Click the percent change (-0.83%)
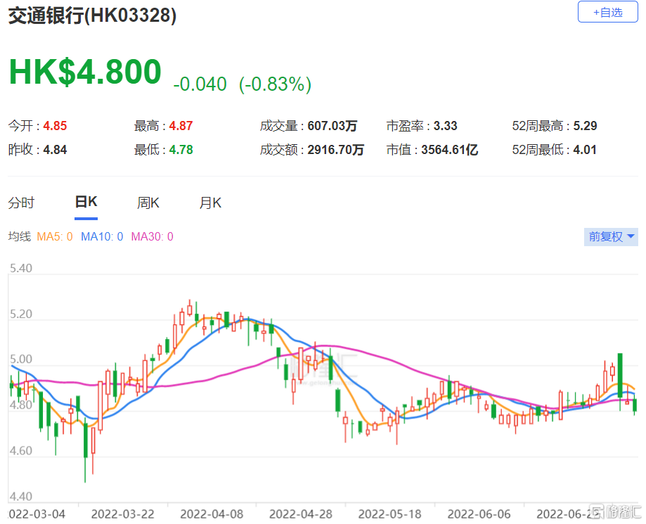This screenshot has height=524, width=646. click(x=276, y=84)
